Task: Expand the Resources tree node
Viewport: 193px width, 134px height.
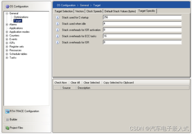Action: click(x=7, y=50)
